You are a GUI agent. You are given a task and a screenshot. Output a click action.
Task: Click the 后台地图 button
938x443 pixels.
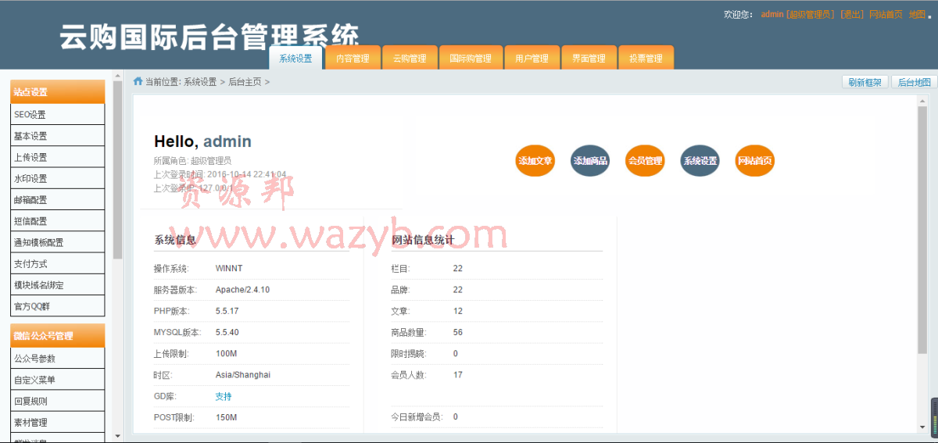[914, 82]
